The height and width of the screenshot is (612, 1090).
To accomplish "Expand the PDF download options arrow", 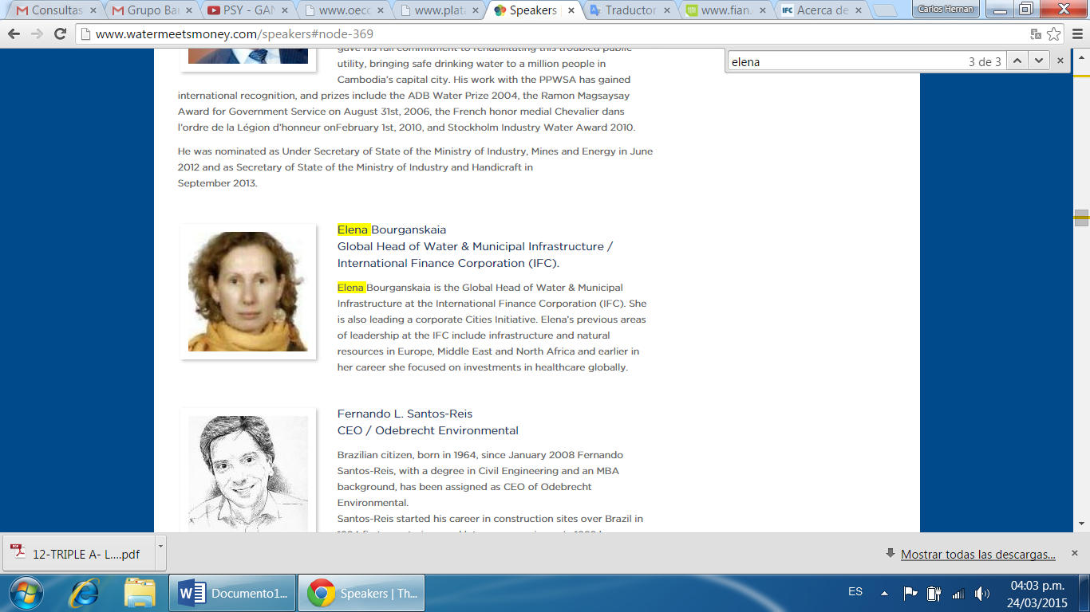I will [x=160, y=554].
